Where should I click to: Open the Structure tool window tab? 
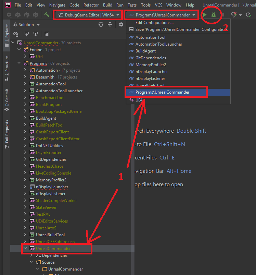pos(7,68)
